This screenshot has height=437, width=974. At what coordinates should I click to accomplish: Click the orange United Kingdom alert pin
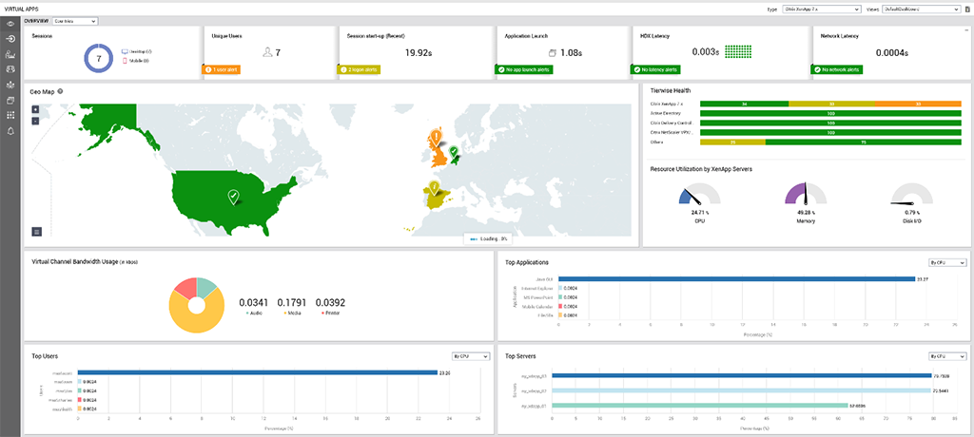coord(437,137)
